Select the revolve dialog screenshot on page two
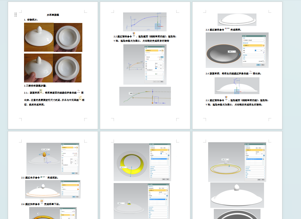 point(145,65)
